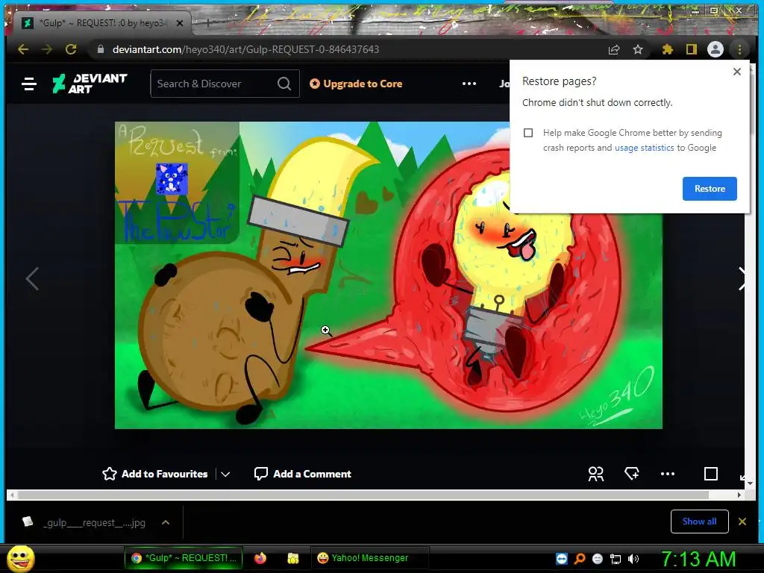Click the 7:13 AM clock

698,559
